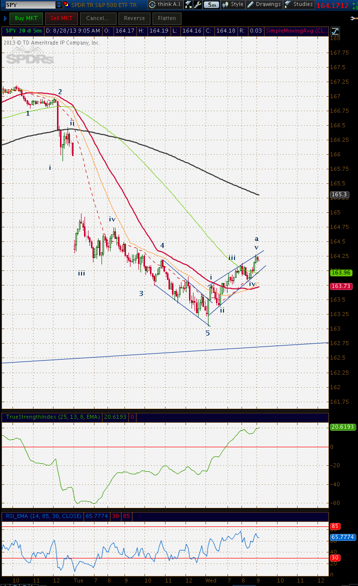Click the green 163.96 price label
This screenshot has width=358, height=586.
(341, 273)
